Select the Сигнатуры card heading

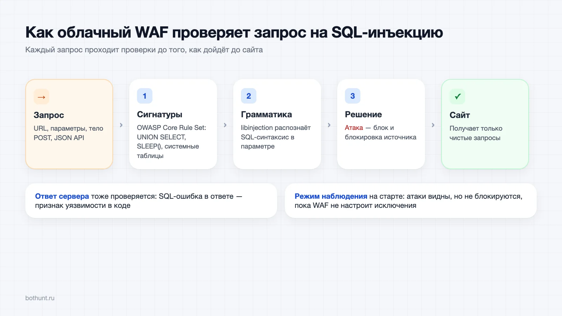coord(159,114)
